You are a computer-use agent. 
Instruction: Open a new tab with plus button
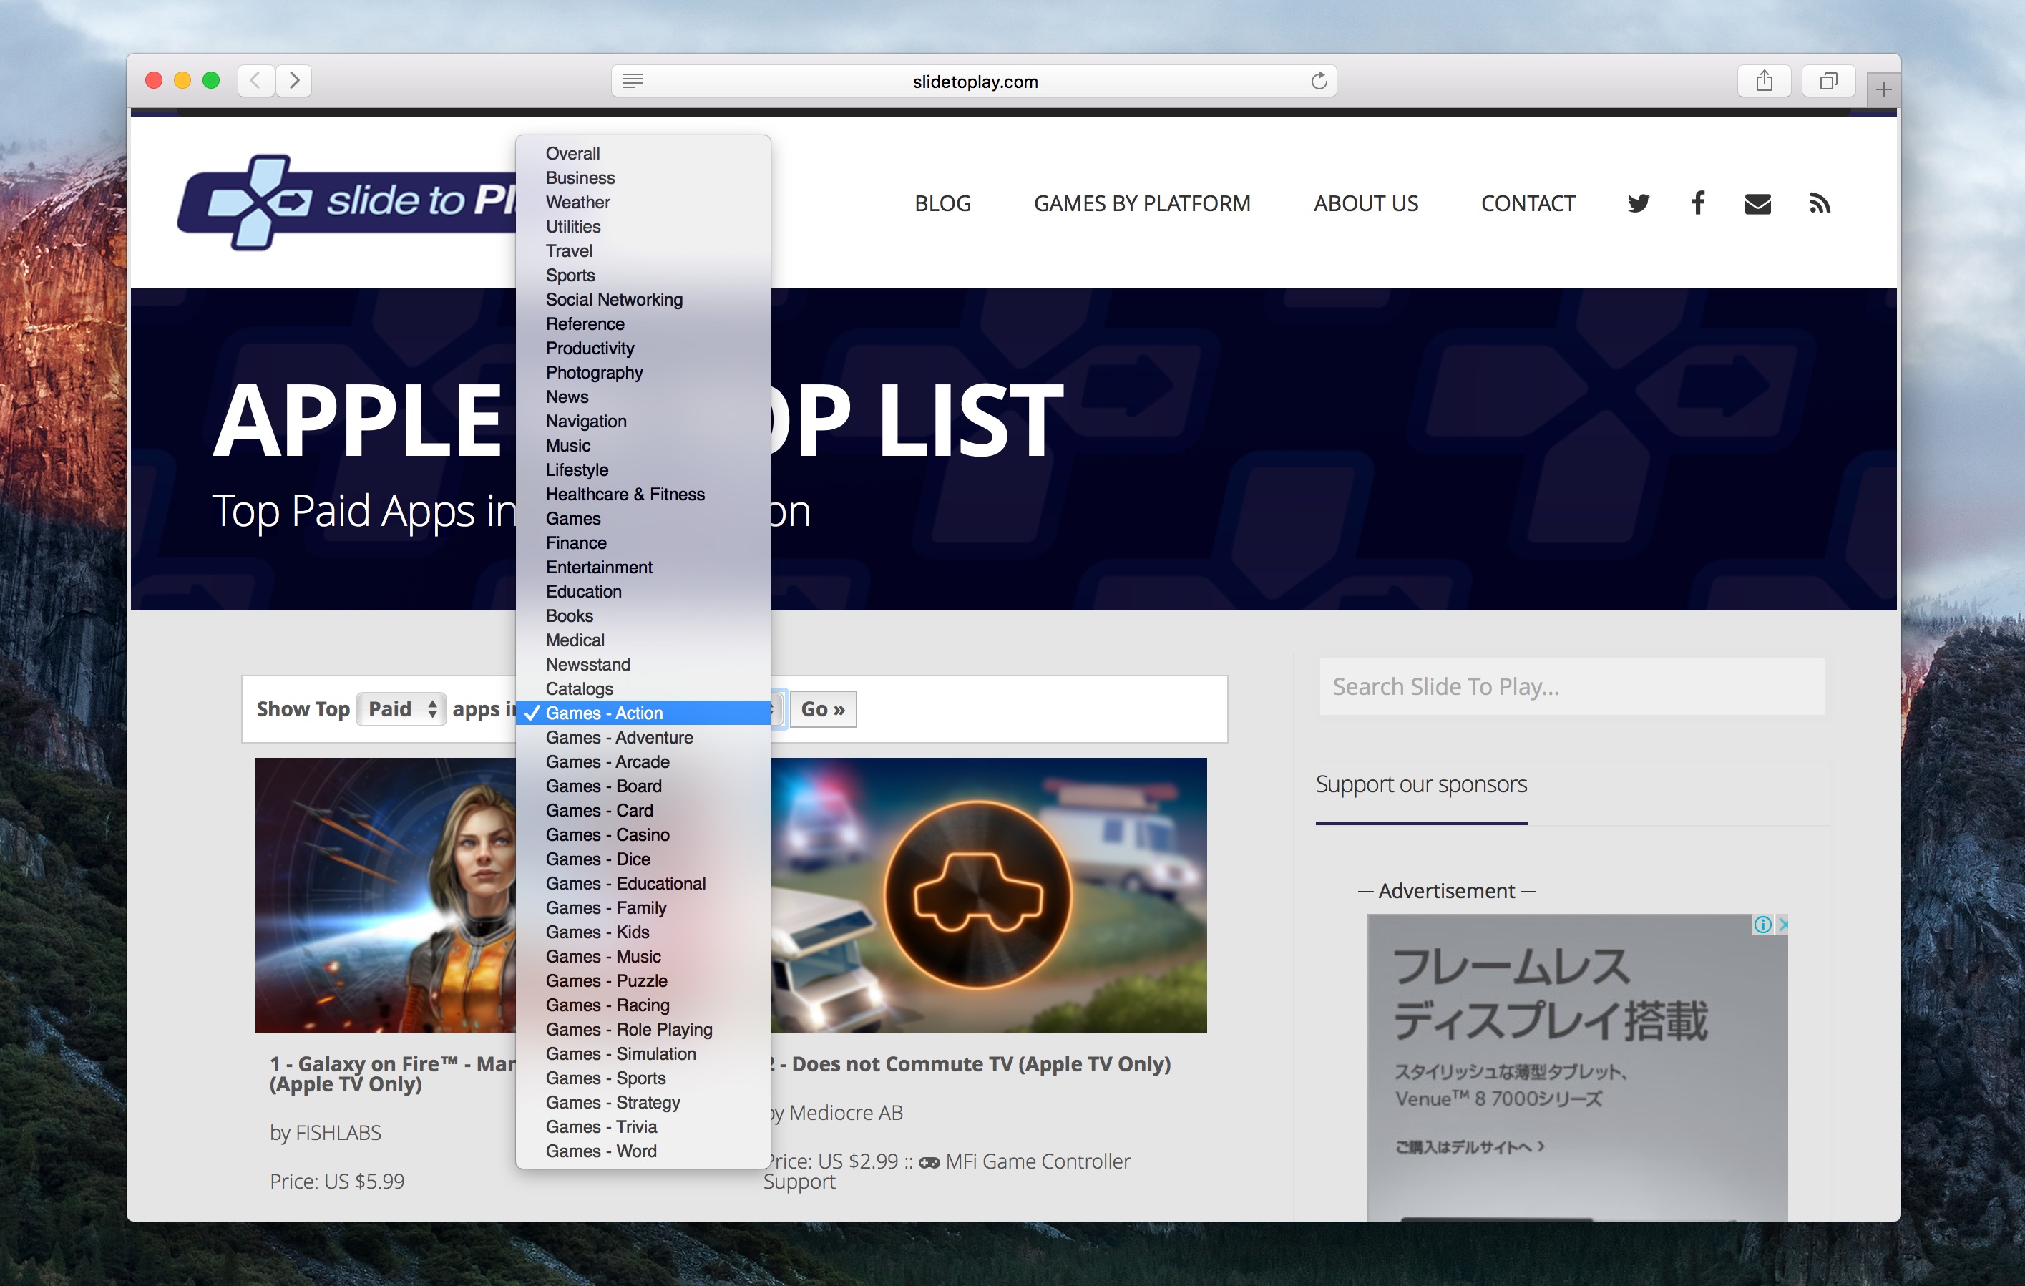click(1883, 89)
